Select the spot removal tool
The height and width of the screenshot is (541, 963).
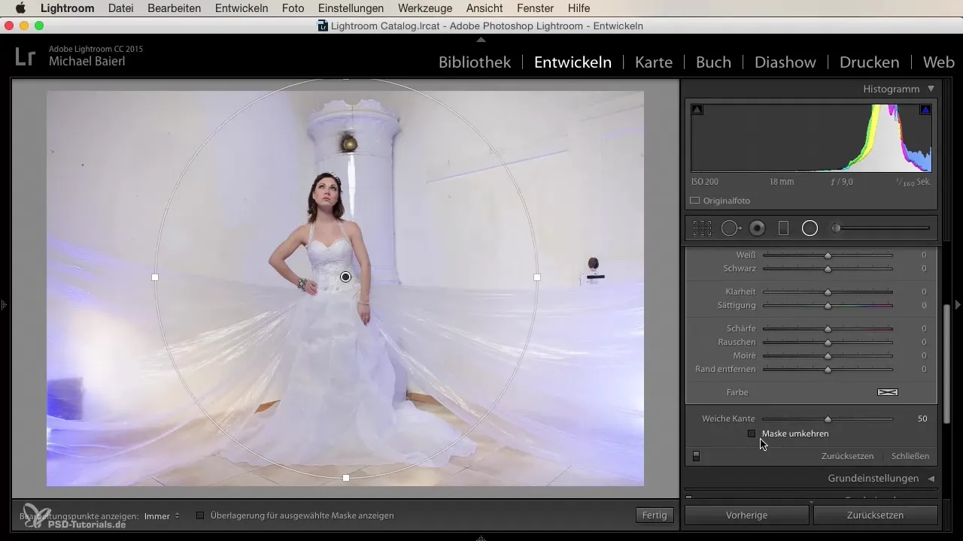pyautogui.click(x=731, y=228)
